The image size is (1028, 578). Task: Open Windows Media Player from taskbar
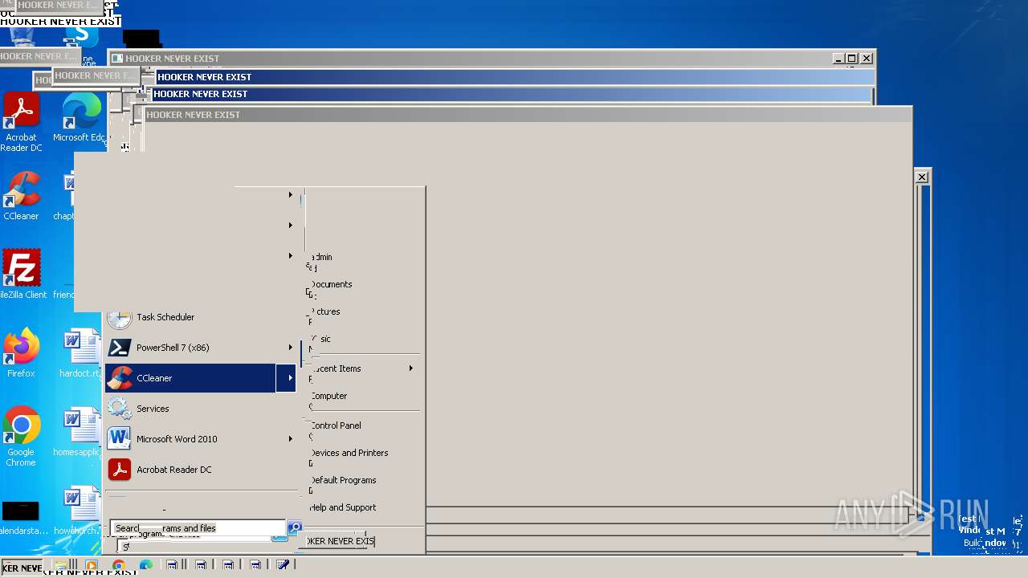pos(91,565)
